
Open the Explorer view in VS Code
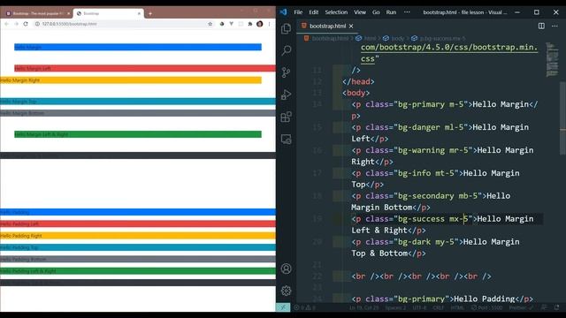tap(287, 28)
